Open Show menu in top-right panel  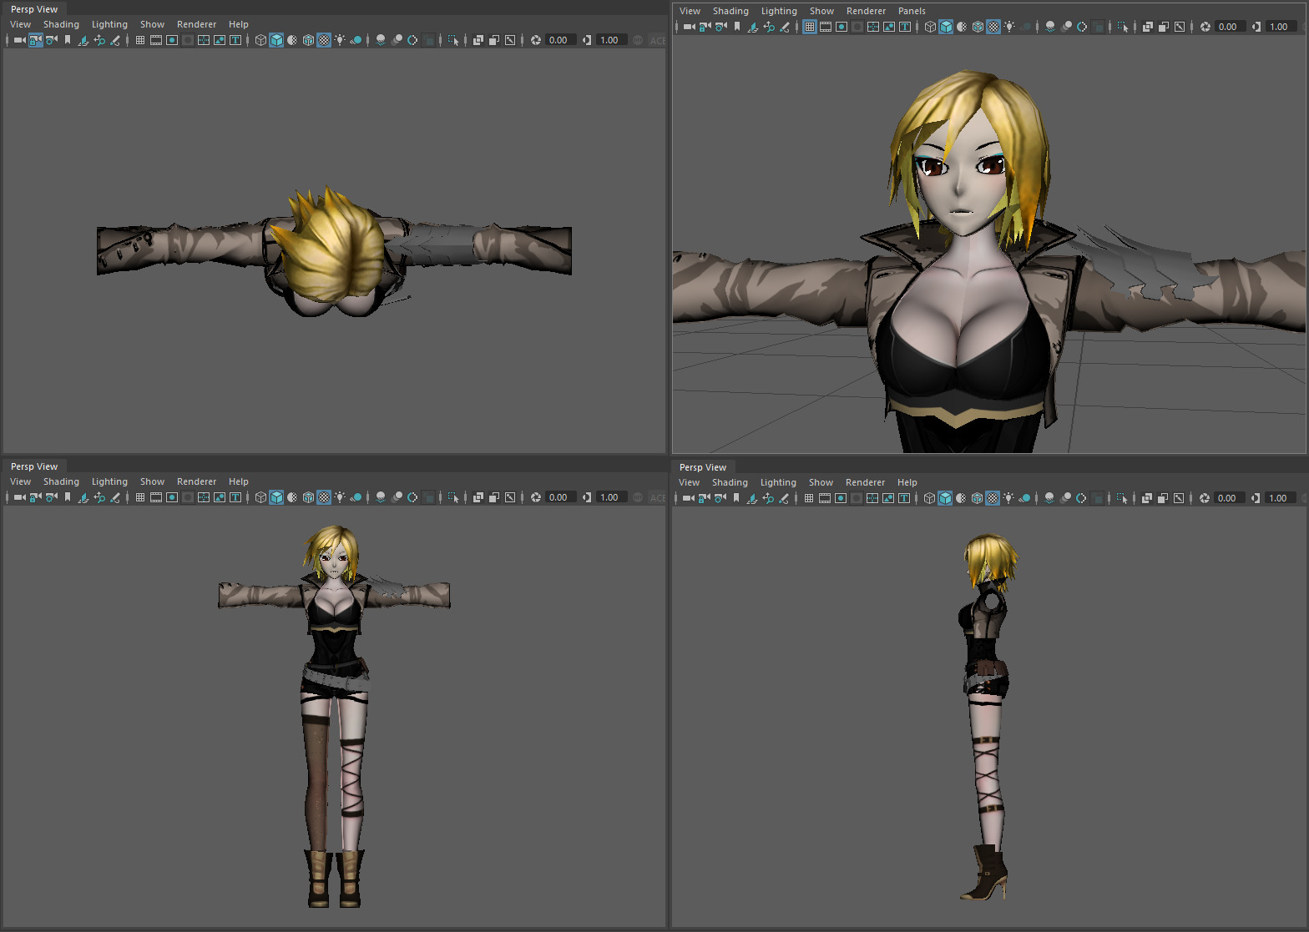pyautogui.click(x=821, y=11)
